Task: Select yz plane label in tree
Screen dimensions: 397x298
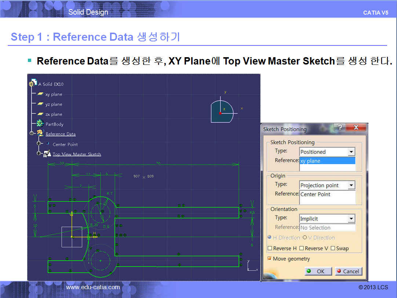Action: click(x=54, y=104)
